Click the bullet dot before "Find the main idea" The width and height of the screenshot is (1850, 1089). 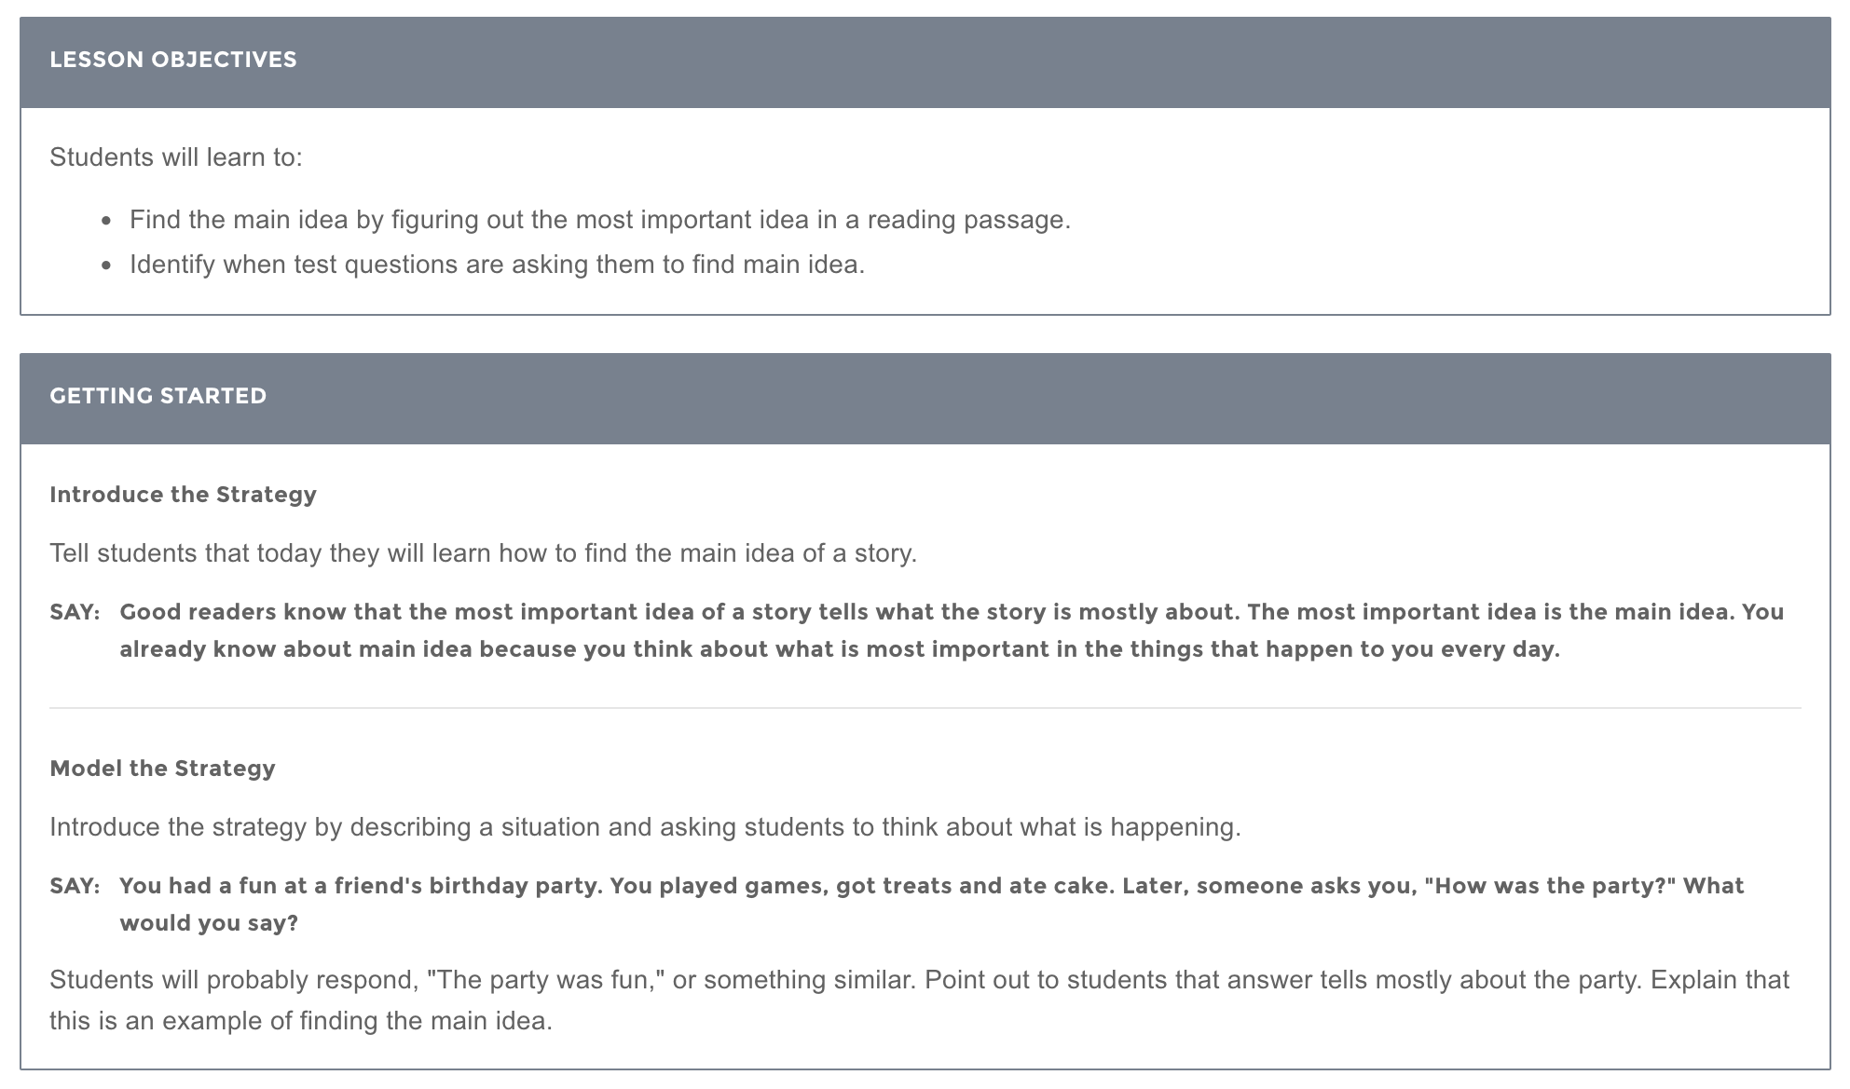tap(107, 222)
